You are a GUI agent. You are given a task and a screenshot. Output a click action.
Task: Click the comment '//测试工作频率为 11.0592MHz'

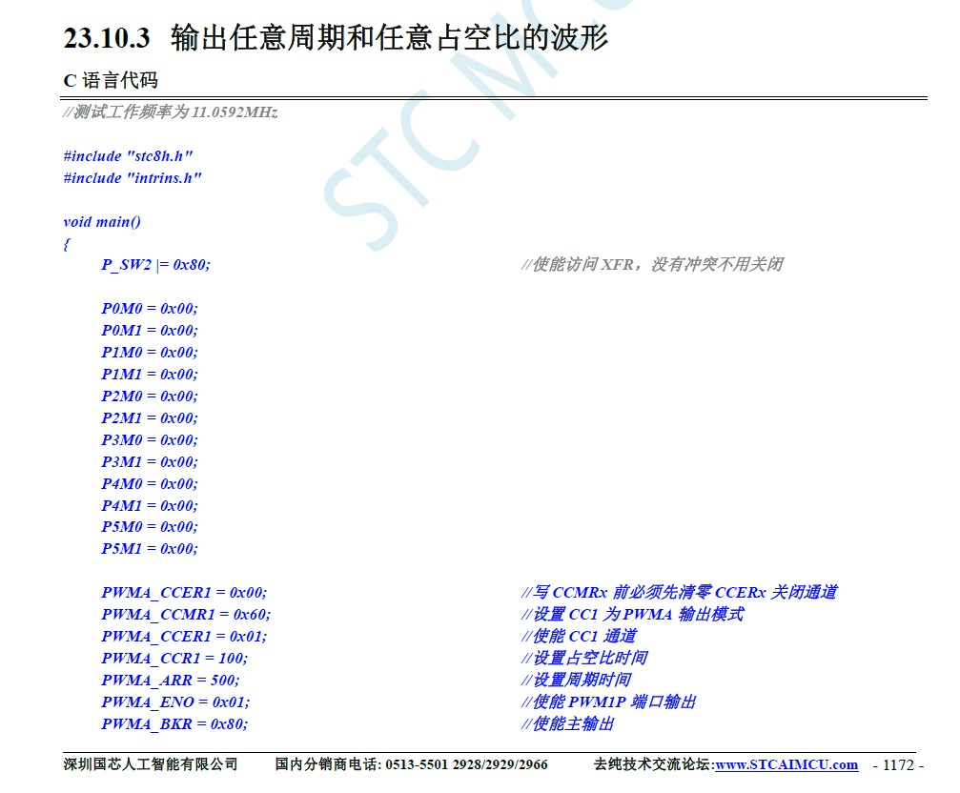tap(171, 112)
